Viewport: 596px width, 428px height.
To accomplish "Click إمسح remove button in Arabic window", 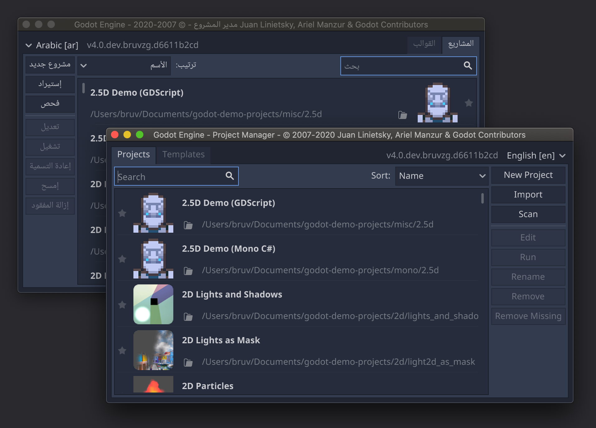I will click(50, 186).
